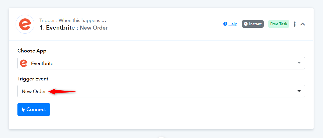Expand the Trigger Event dropdown arrow
This screenshot has width=323, height=138.
(299, 91)
